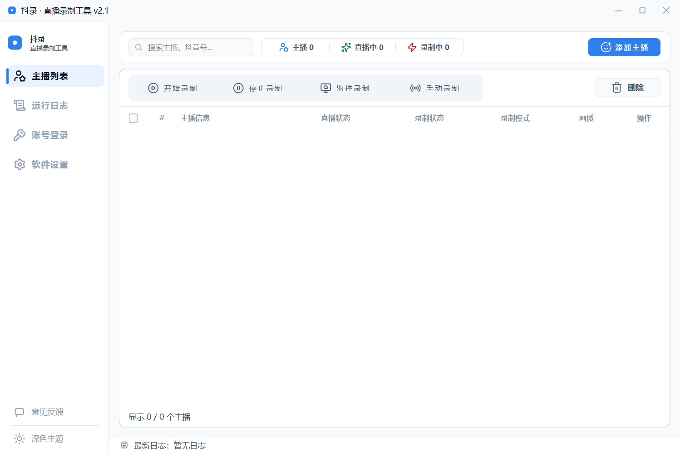Click the 意见反馈 speech bubble icon
Screen dimensions: 680x453
tap(20, 412)
